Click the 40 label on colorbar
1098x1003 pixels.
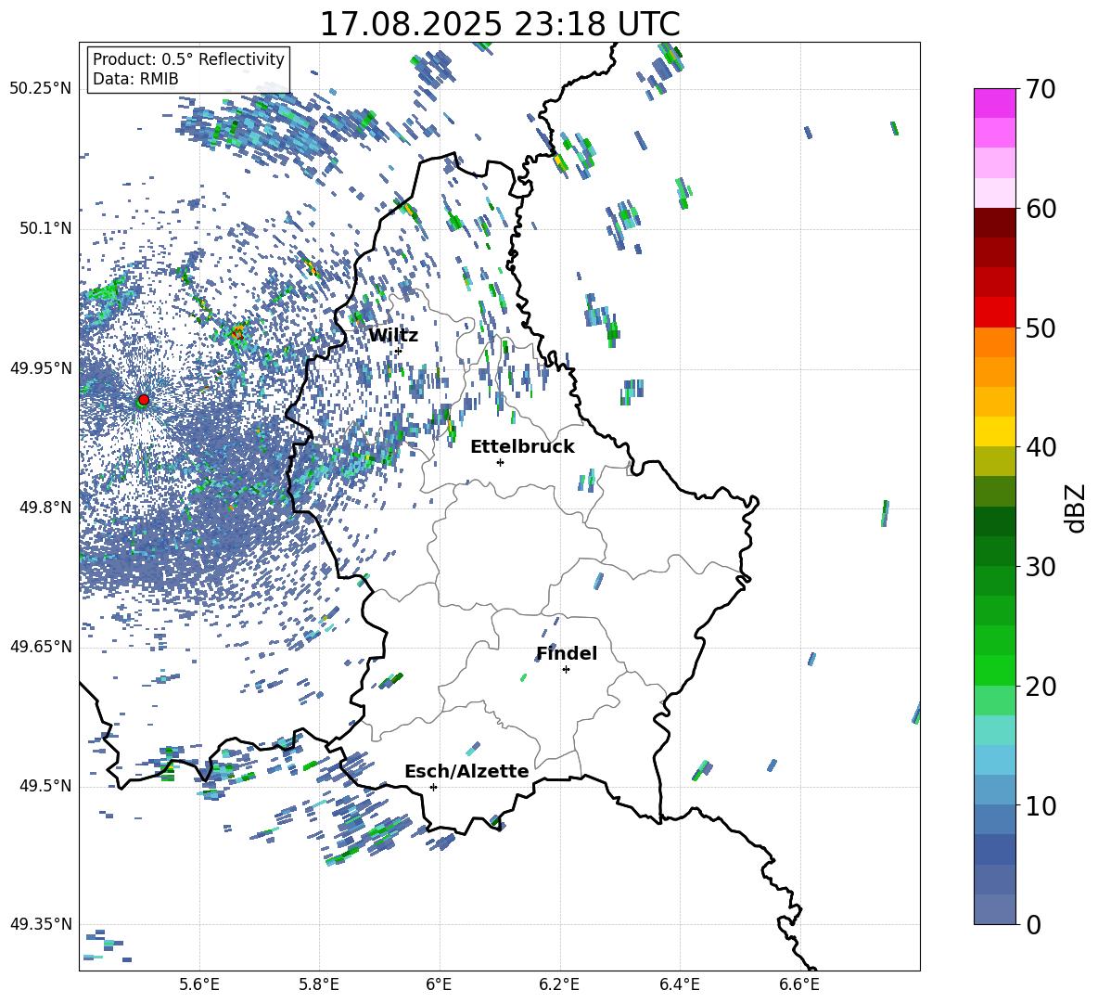coord(1040,447)
